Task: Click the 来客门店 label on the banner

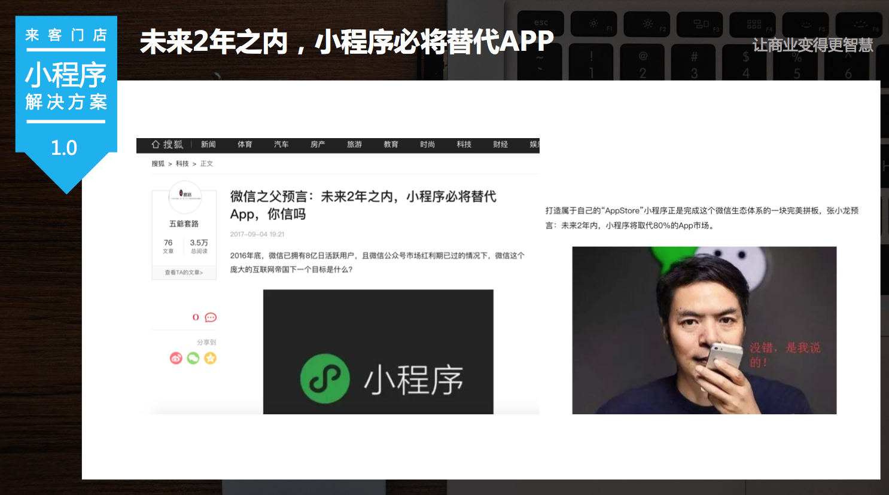Action: pyautogui.click(x=66, y=35)
